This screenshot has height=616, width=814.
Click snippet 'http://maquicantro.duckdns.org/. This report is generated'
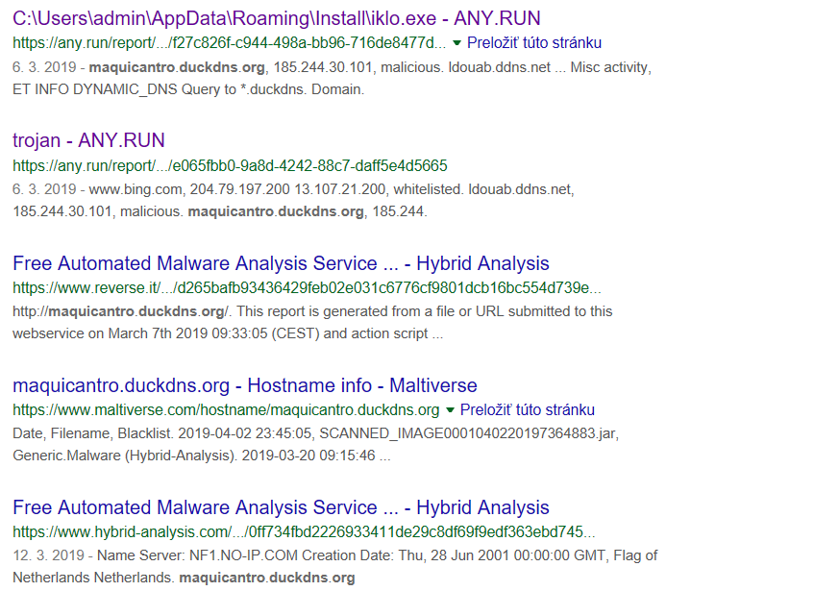[312, 311]
